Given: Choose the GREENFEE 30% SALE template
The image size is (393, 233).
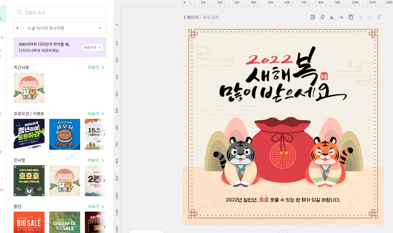Looking at the screenshot, I should coord(65,222).
